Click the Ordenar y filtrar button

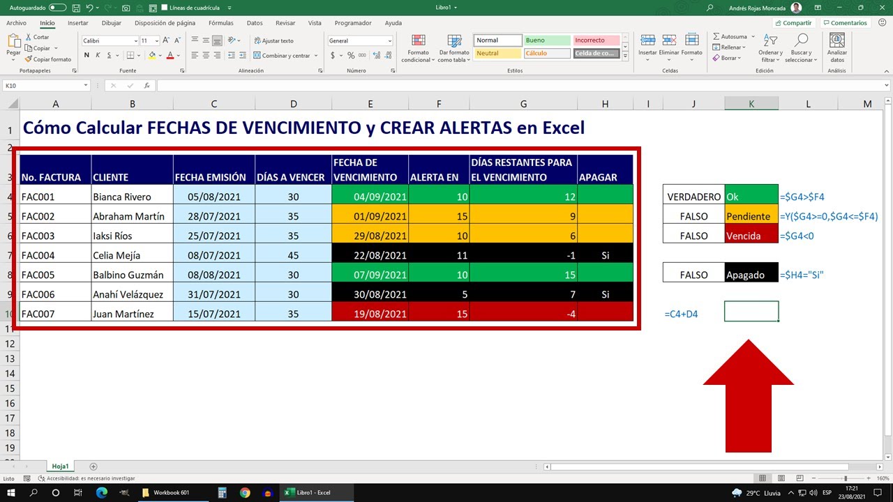[770, 47]
